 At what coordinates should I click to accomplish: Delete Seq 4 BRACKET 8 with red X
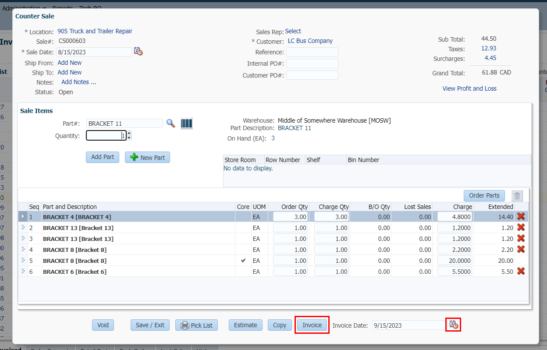[521, 249]
